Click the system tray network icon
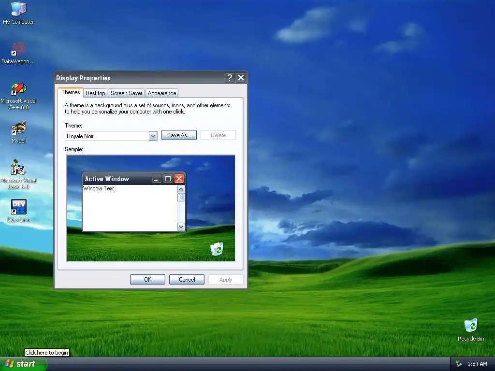The height and width of the screenshot is (371, 495). [x=459, y=364]
